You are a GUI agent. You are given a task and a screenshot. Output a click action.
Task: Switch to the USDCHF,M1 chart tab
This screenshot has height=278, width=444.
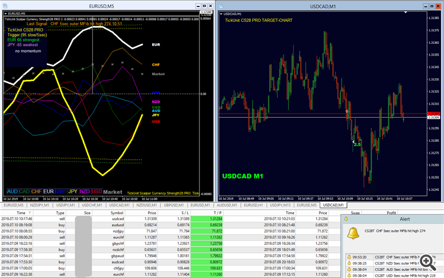tap(92, 205)
